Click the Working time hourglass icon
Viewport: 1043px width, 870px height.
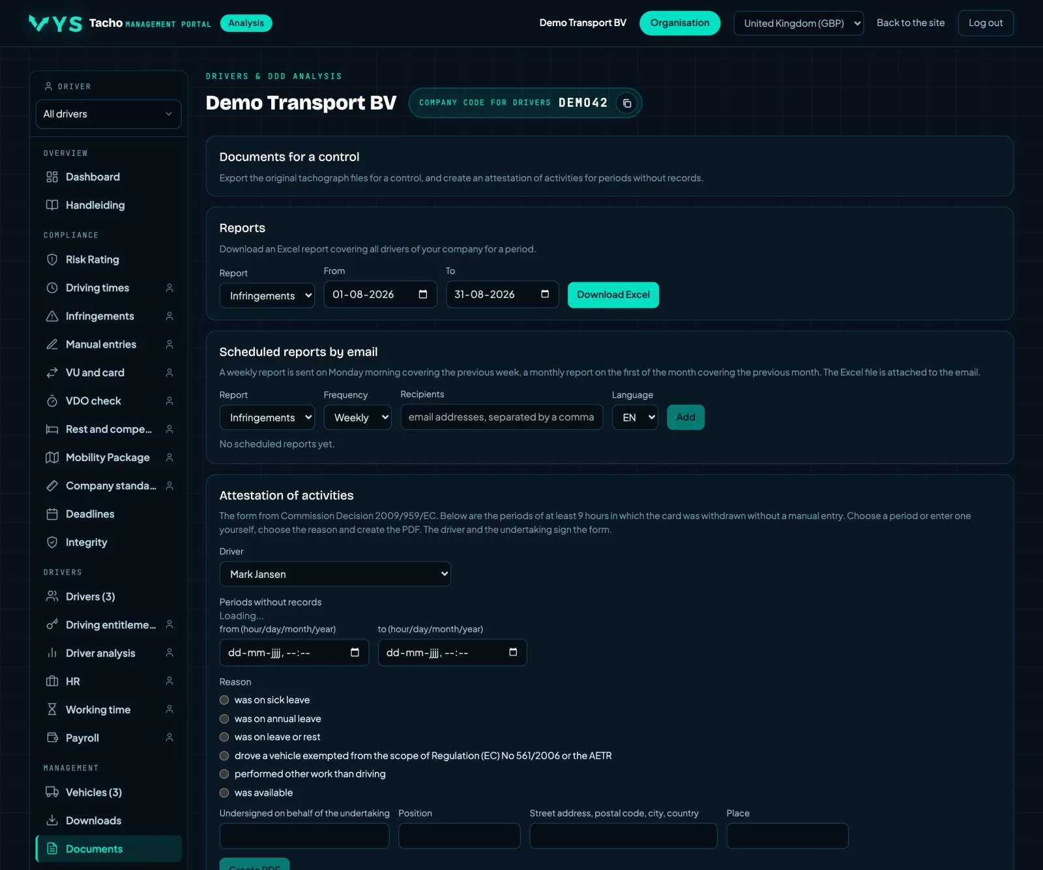pyautogui.click(x=52, y=710)
